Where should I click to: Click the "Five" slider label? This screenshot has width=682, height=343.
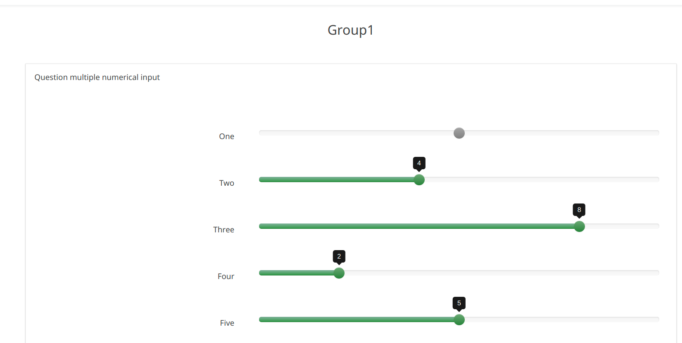pos(227,323)
